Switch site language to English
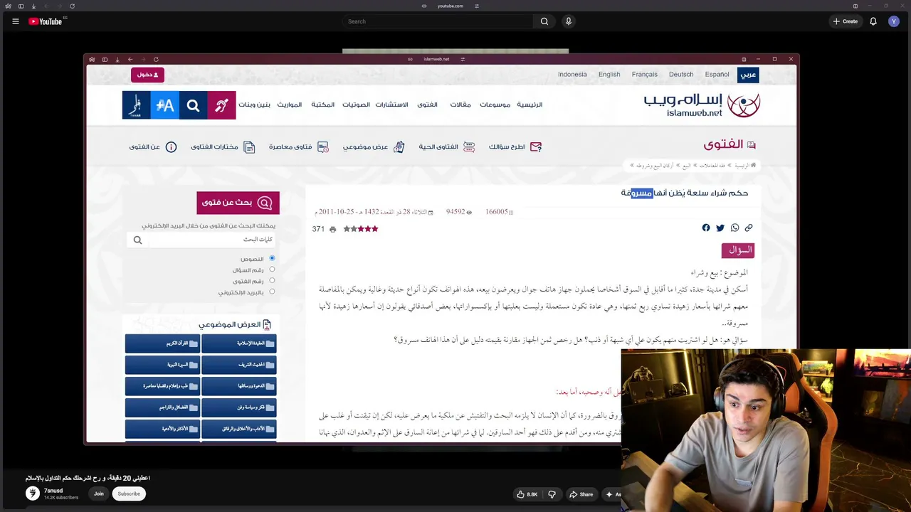911x512 pixels. pos(609,75)
